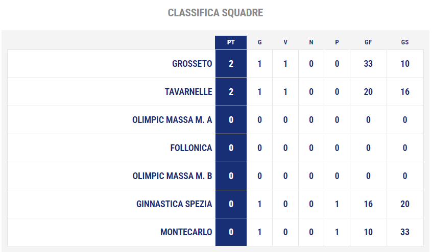The width and height of the screenshot is (432, 252).
Task: Click the OLIMPIC MASSA M. A team name
Action: [172, 120]
